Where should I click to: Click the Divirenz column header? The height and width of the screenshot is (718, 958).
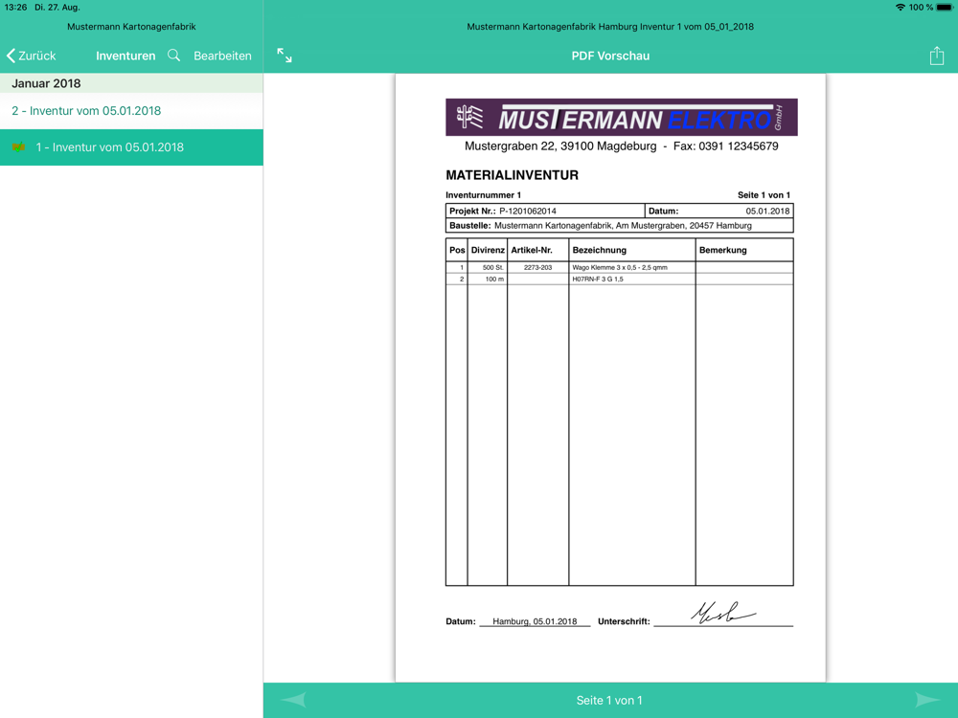pos(488,250)
